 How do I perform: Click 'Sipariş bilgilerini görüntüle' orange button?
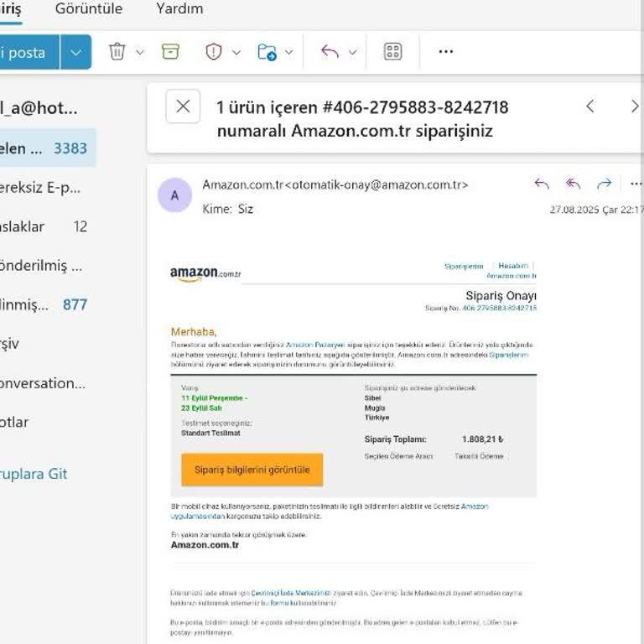(x=252, y=470)
